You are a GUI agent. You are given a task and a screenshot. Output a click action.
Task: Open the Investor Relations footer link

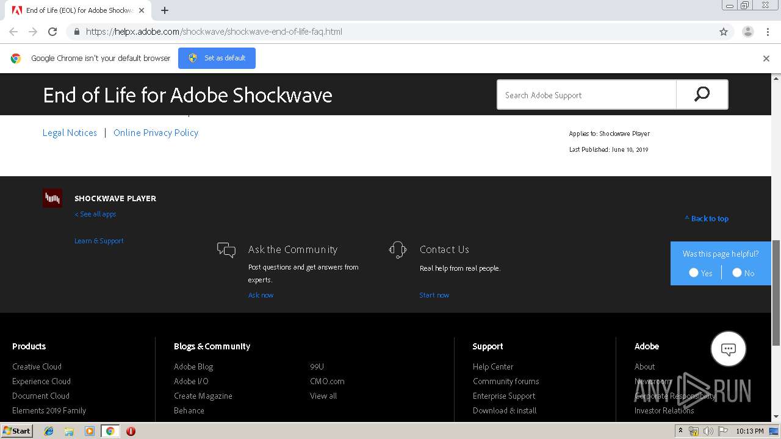tap(664, 410)
